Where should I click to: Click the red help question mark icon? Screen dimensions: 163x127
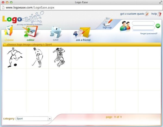pyautogui.click(x=159, y=14)
